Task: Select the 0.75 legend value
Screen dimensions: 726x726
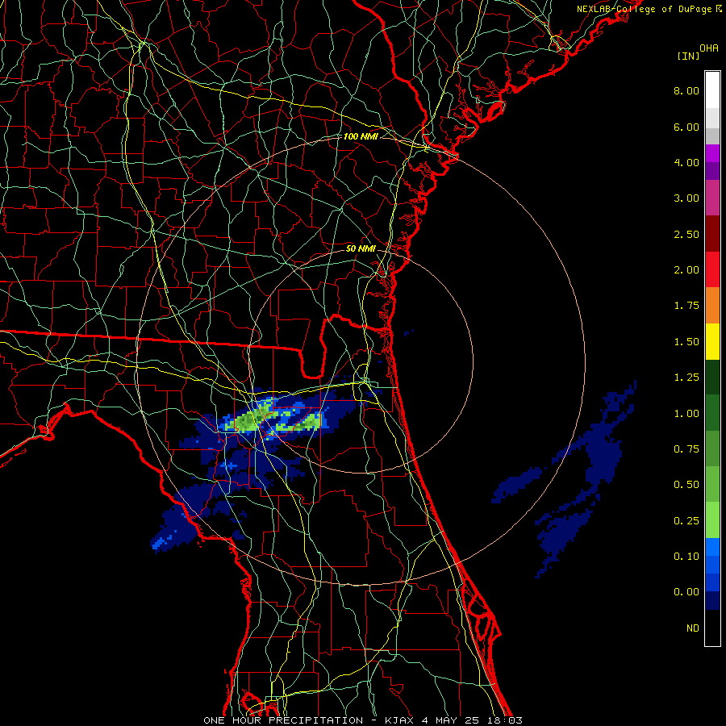Action: [686, 449]
